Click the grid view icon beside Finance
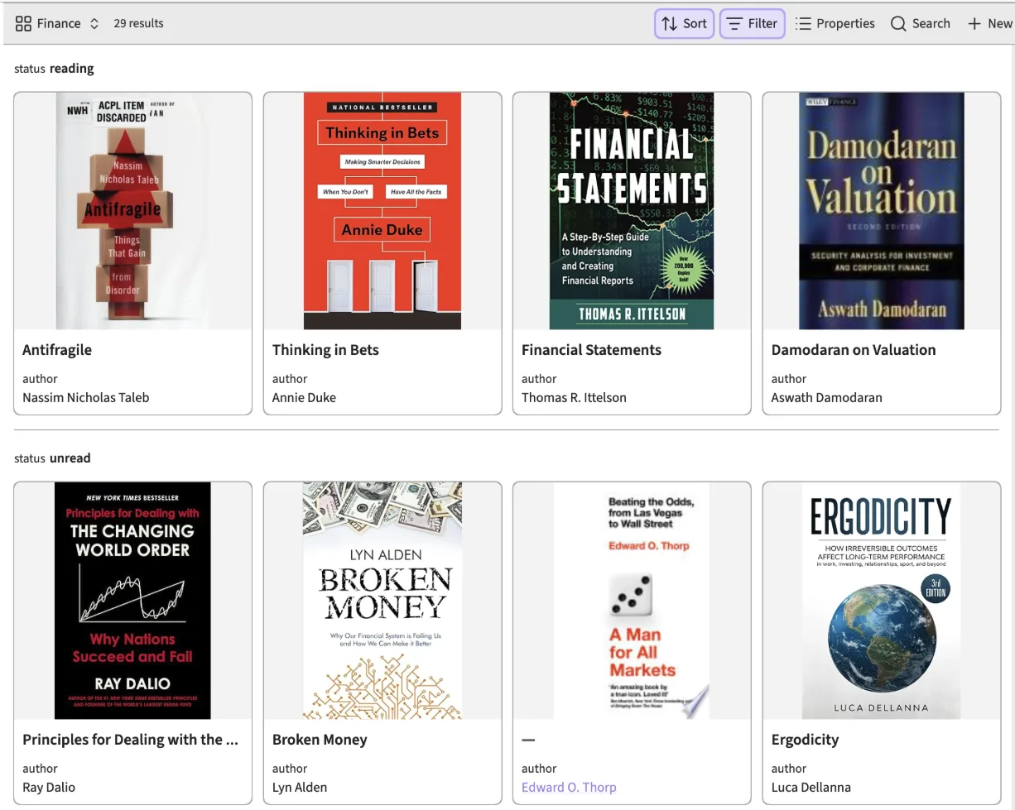Image resolution: width=1015 pixels, height=810 pixels. (23, 23)
